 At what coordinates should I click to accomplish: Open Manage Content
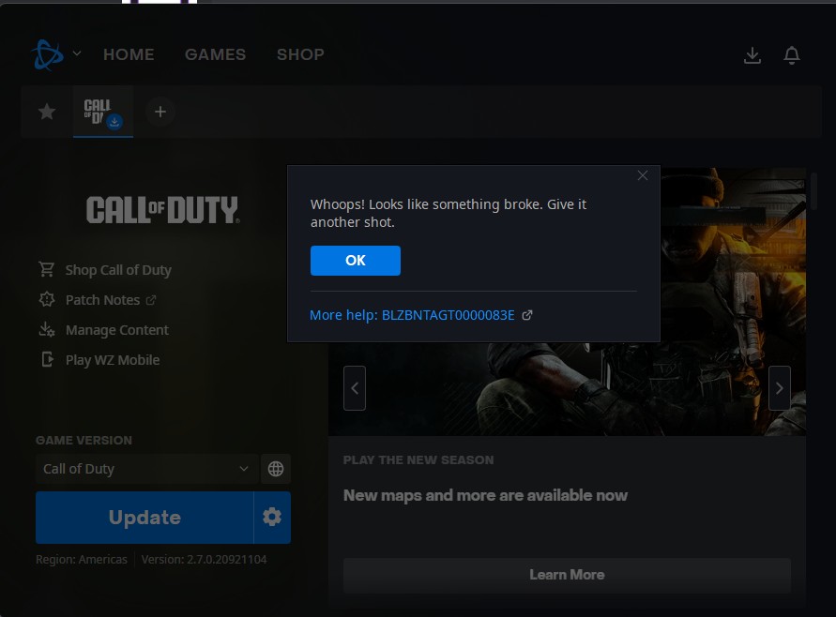(117, 330)
